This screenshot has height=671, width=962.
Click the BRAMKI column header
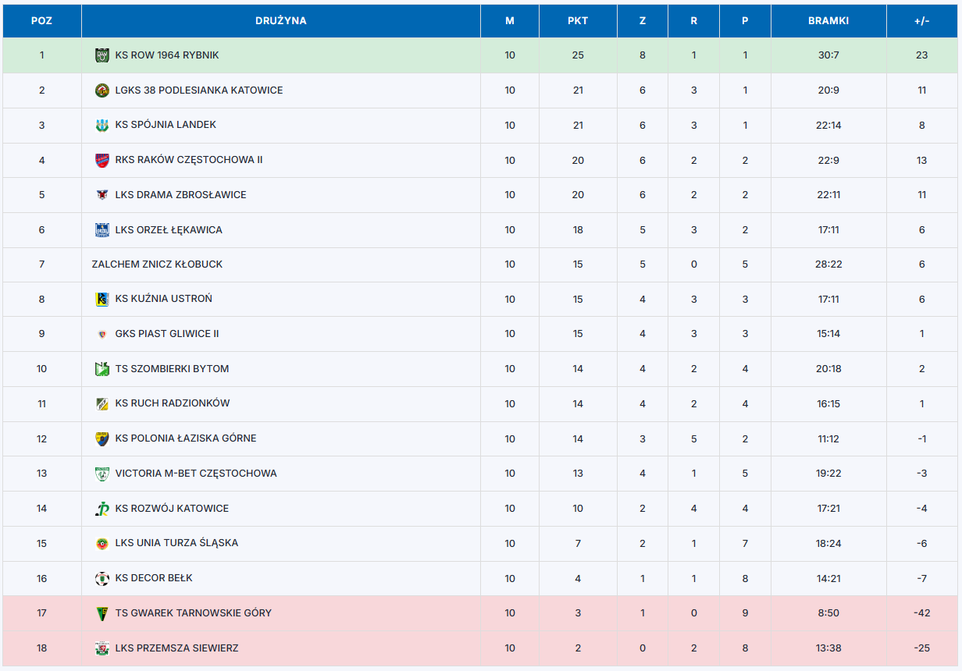828,21
